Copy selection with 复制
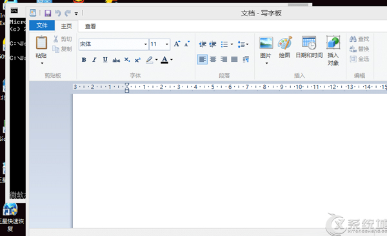This screenshot has height=236, width=387. click(x=63, y=49)
